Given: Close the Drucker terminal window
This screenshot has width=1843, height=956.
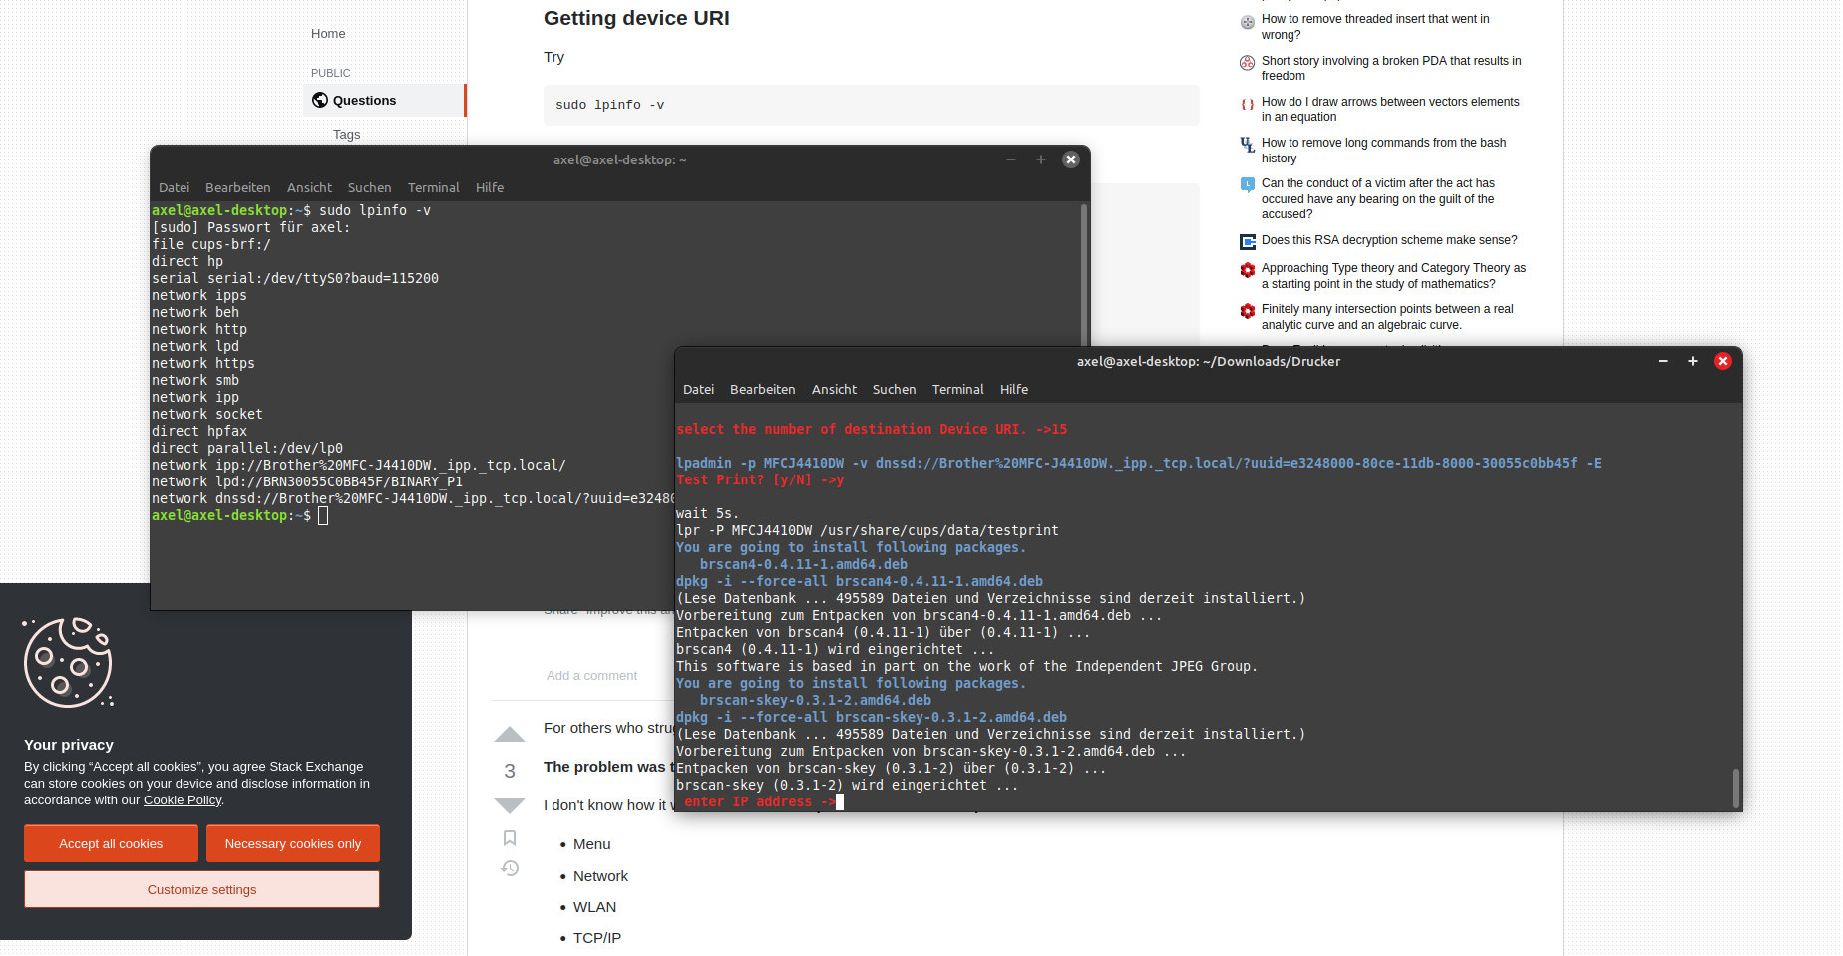Looking at the screenshot, I should pos(1723,361).
